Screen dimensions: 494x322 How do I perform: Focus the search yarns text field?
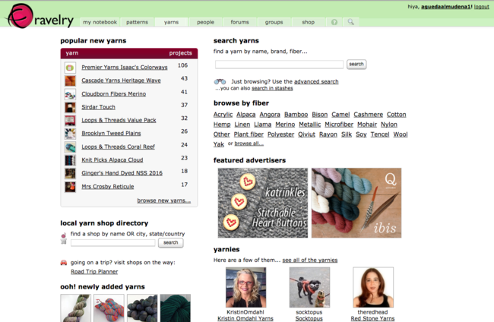[279, 65]
